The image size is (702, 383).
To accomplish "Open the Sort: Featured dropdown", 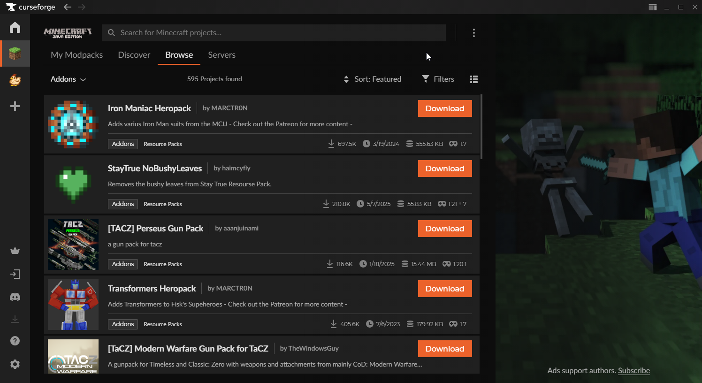I will tap(373, 79).
